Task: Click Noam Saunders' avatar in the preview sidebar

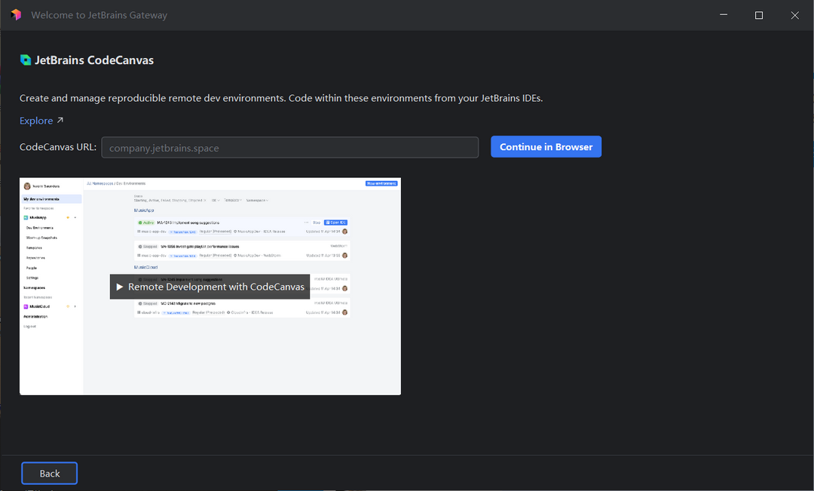Action: [x=29, y=184]
